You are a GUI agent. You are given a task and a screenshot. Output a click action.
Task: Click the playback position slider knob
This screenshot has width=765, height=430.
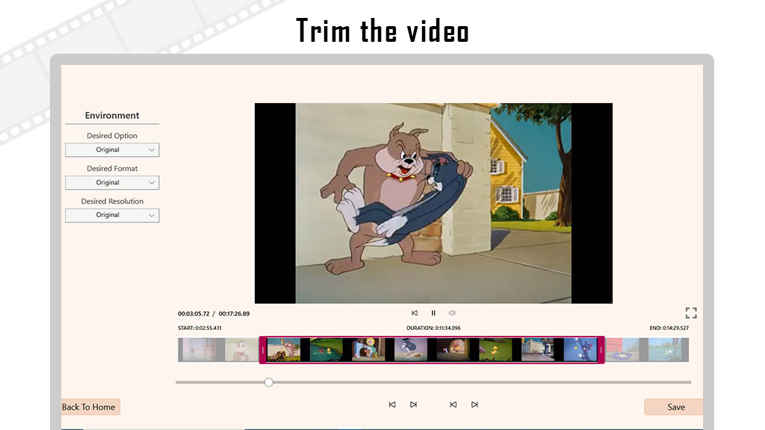coord(269,382)
